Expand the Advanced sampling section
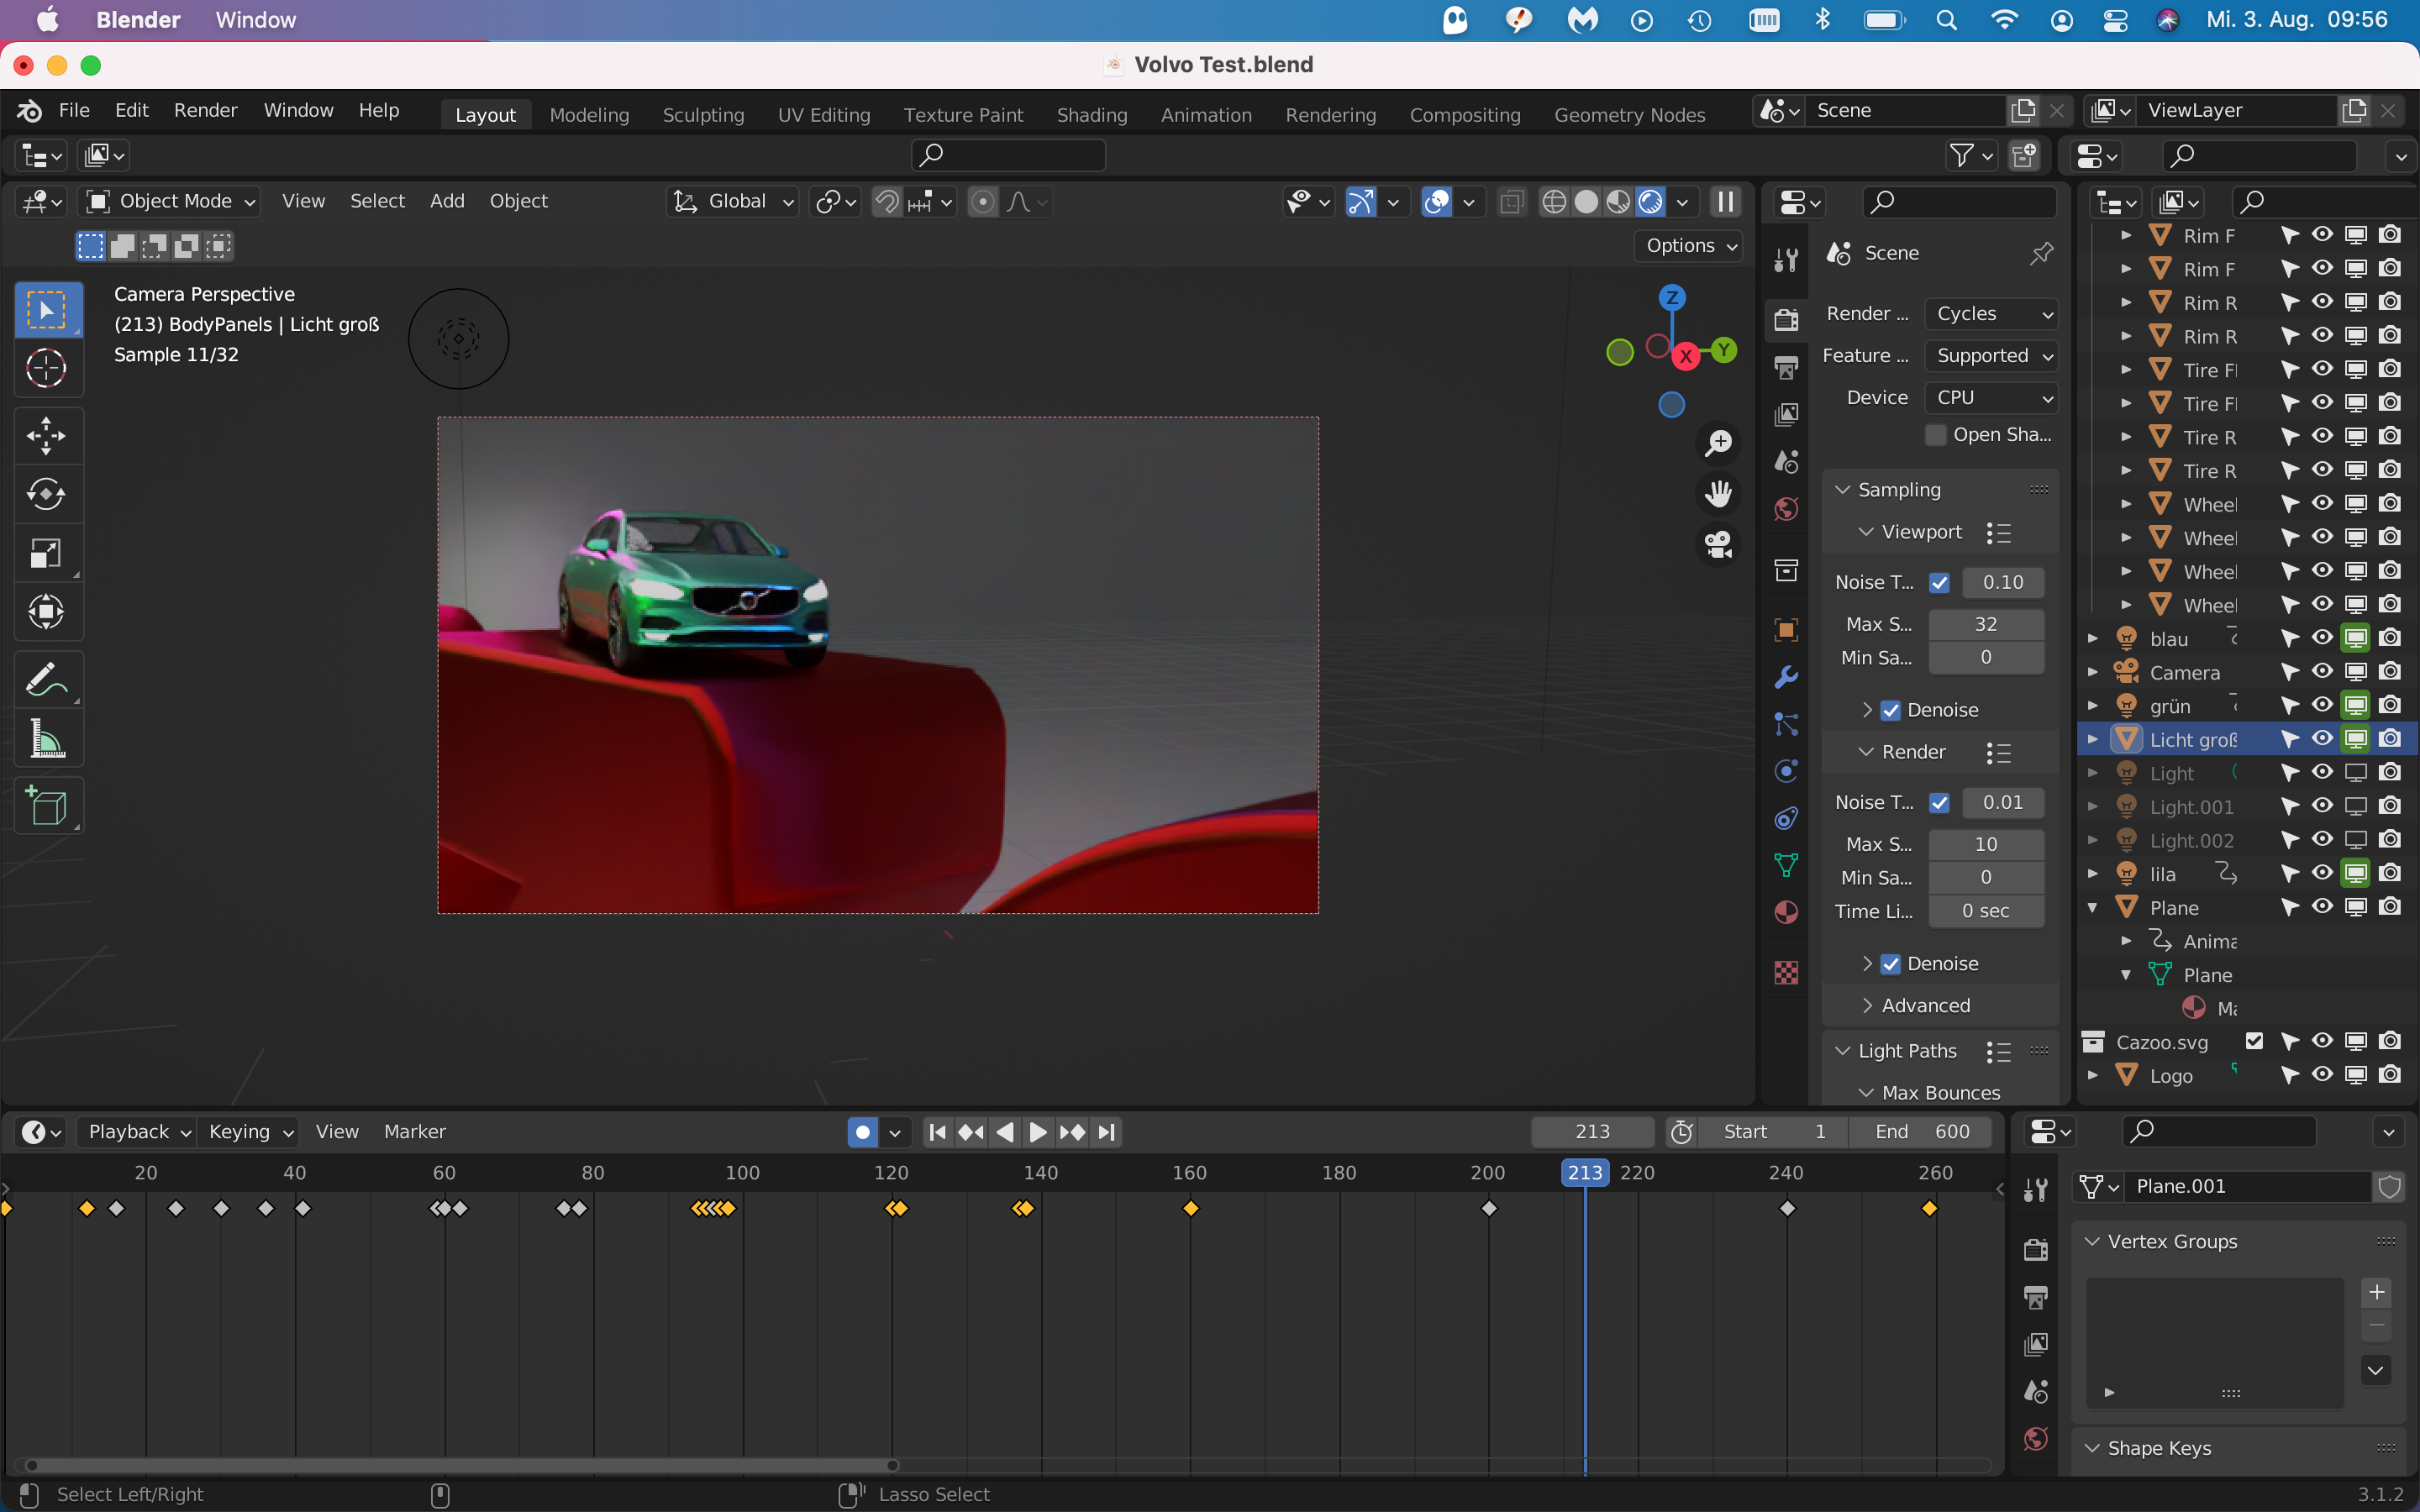The height and width of the screenshot is (1512, 2420). 1925,1006
